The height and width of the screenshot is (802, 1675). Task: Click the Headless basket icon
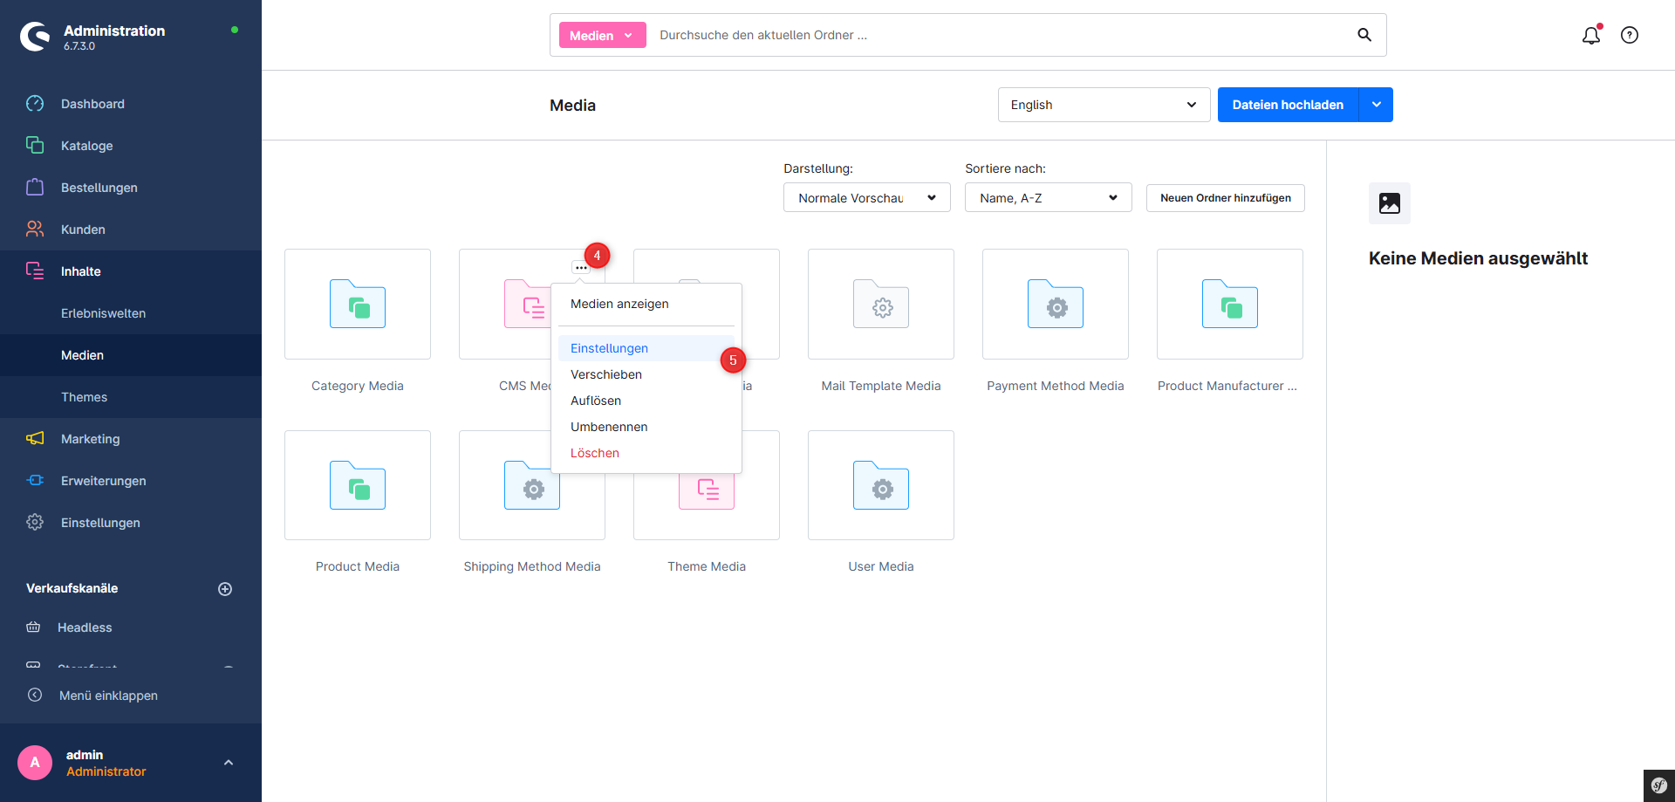(x=33, y=627)
